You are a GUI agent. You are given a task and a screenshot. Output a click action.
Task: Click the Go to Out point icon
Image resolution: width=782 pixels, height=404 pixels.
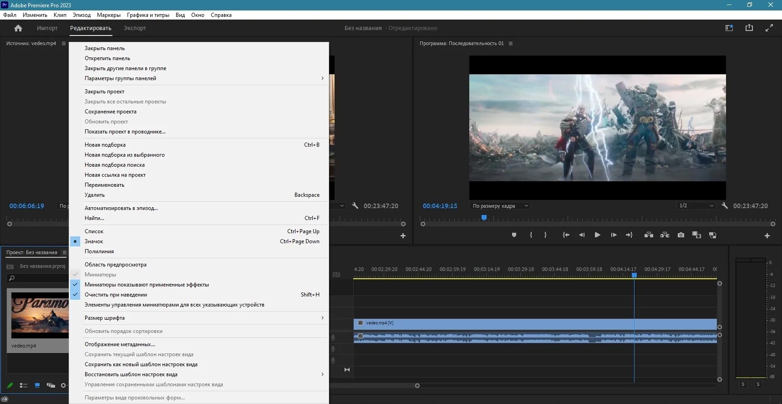coord(629,235)
